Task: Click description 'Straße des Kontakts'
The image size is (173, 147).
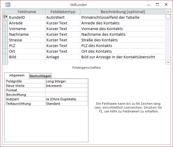Action: pyautogui.click(x=123, y=40)
